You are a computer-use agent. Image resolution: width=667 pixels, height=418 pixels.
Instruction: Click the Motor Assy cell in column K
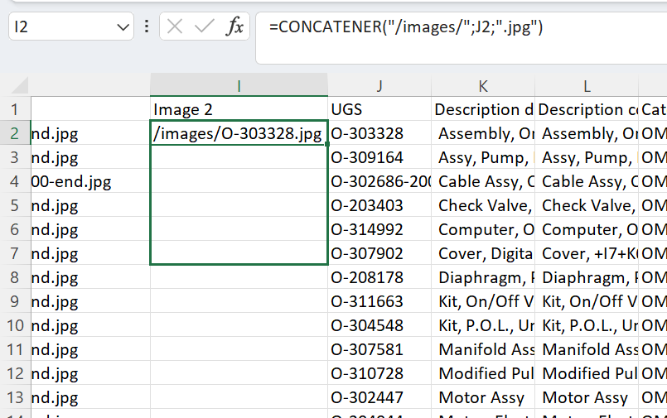483,398
